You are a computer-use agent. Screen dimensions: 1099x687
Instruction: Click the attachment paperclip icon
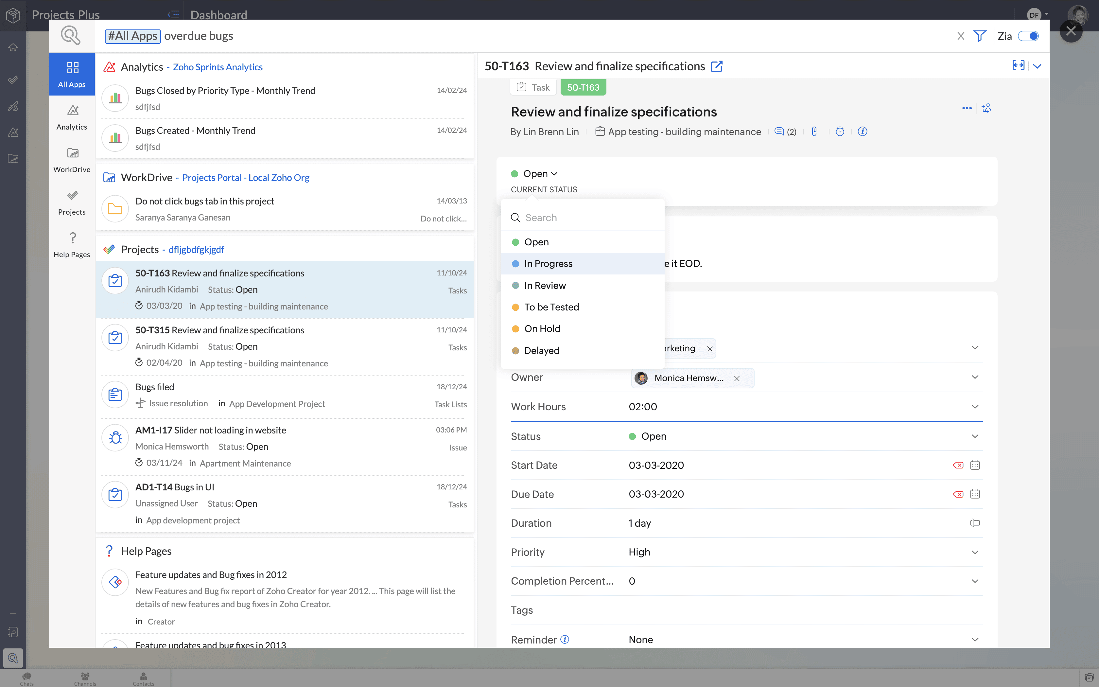click(814, 131)
